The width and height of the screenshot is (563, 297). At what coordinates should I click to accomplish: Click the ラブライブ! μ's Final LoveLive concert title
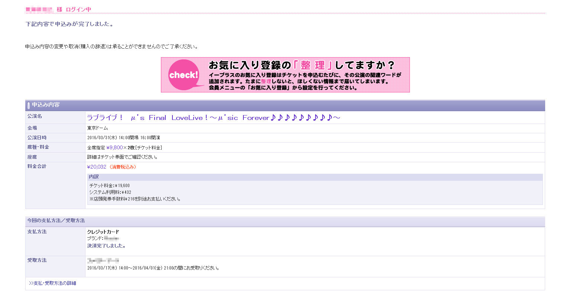tap(213, 118)
